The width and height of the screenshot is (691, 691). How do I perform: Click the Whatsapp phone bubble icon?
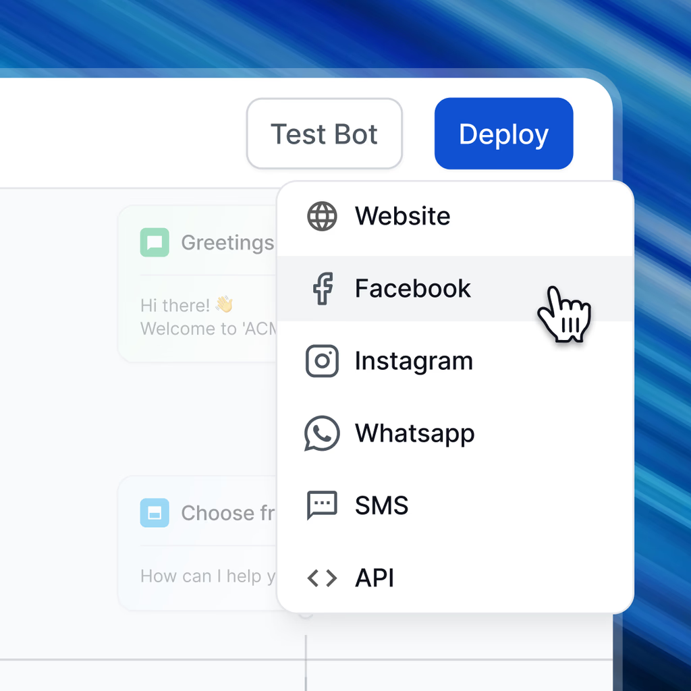[322, 433]
